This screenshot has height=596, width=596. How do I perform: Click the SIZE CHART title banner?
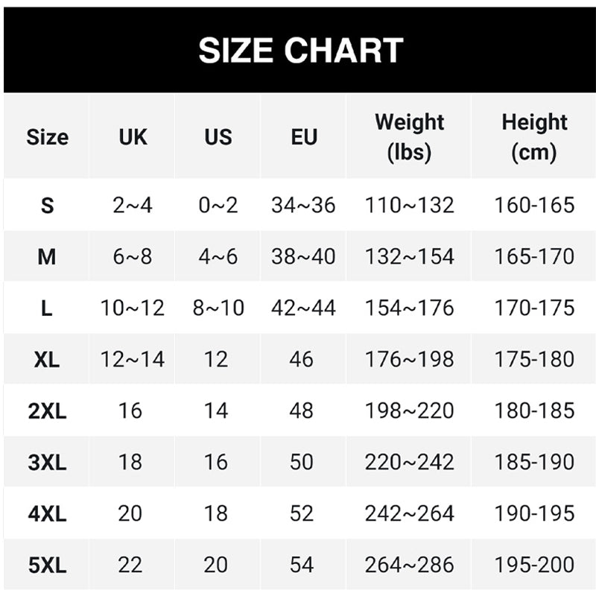coord(300,51)
